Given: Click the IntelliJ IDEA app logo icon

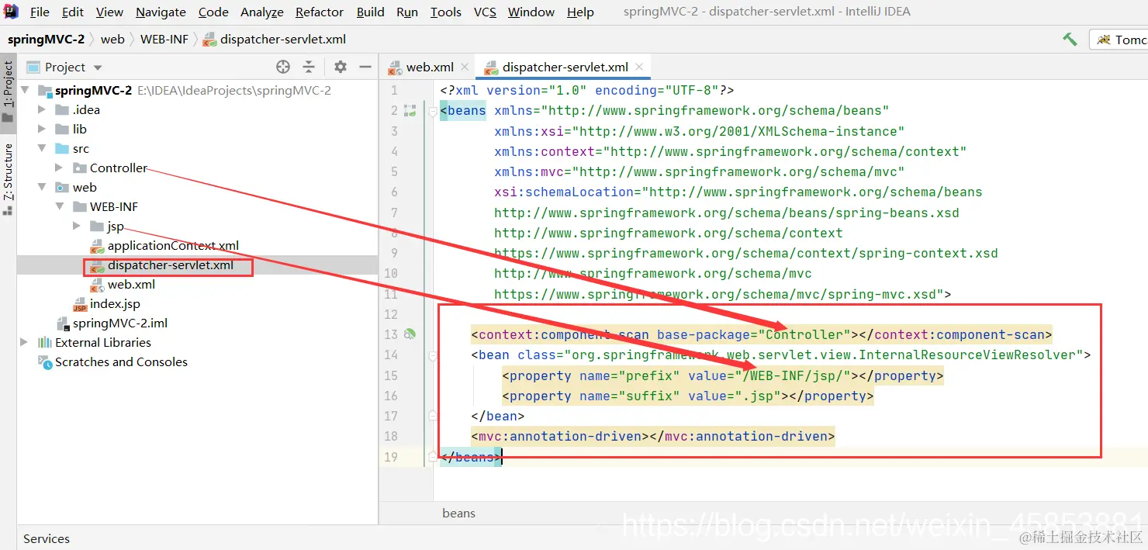Looking at the screenshot, I should (11, 12).
